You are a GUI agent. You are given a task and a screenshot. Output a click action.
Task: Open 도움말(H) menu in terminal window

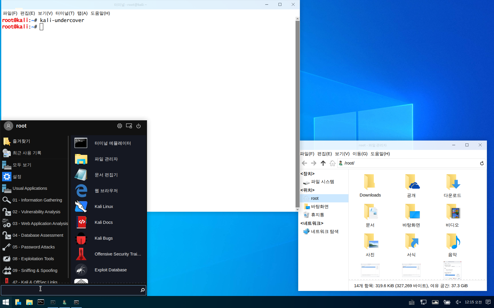(x=100, y=13)
